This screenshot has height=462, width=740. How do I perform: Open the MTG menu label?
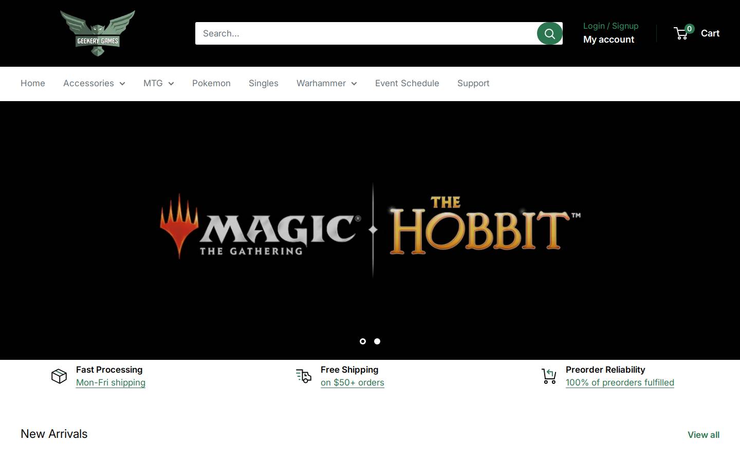(x=153, y=83)
